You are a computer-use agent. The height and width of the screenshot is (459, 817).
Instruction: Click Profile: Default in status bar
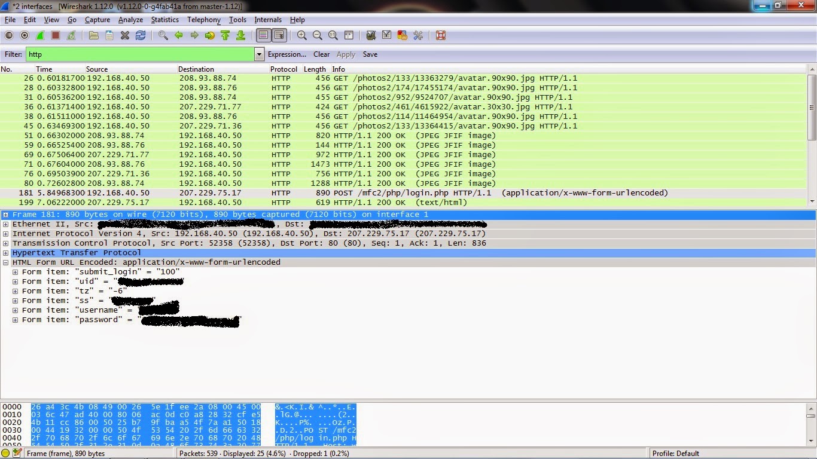676,454
